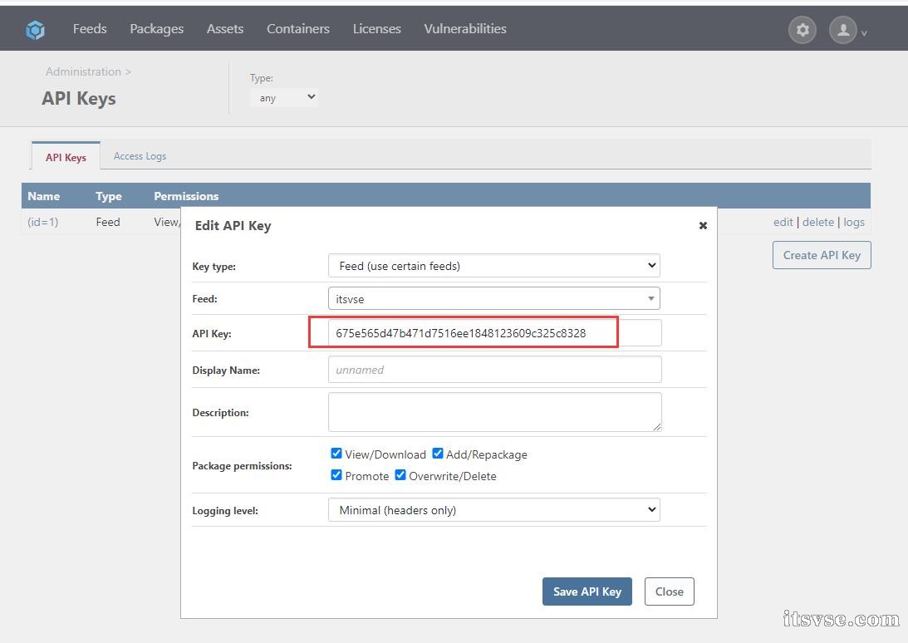Click the Type column header

[x=108, y=196]
